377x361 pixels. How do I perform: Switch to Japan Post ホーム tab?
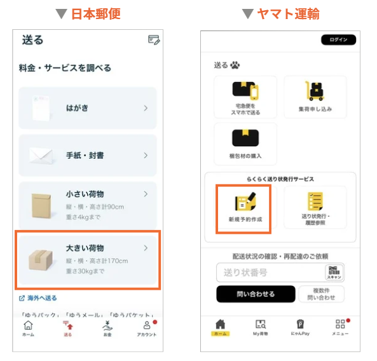tap(29, 329)
